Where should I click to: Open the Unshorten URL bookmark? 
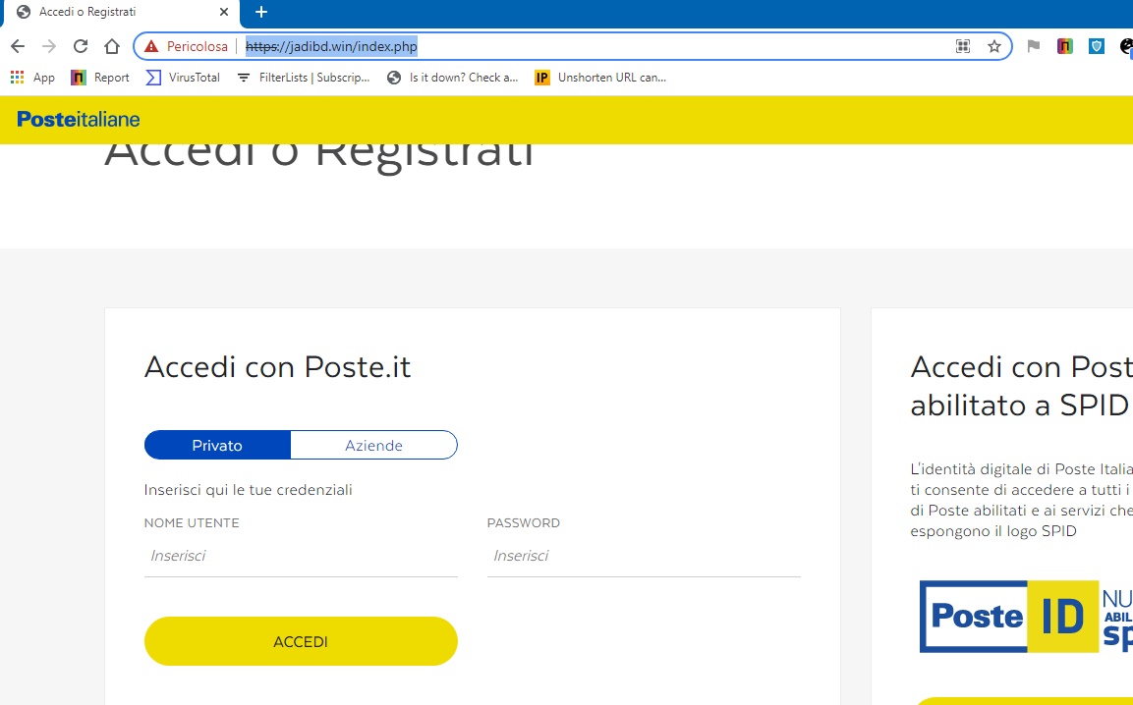point(600,78)
